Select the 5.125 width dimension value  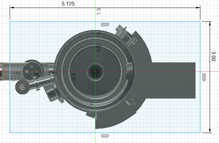(68, 4)
